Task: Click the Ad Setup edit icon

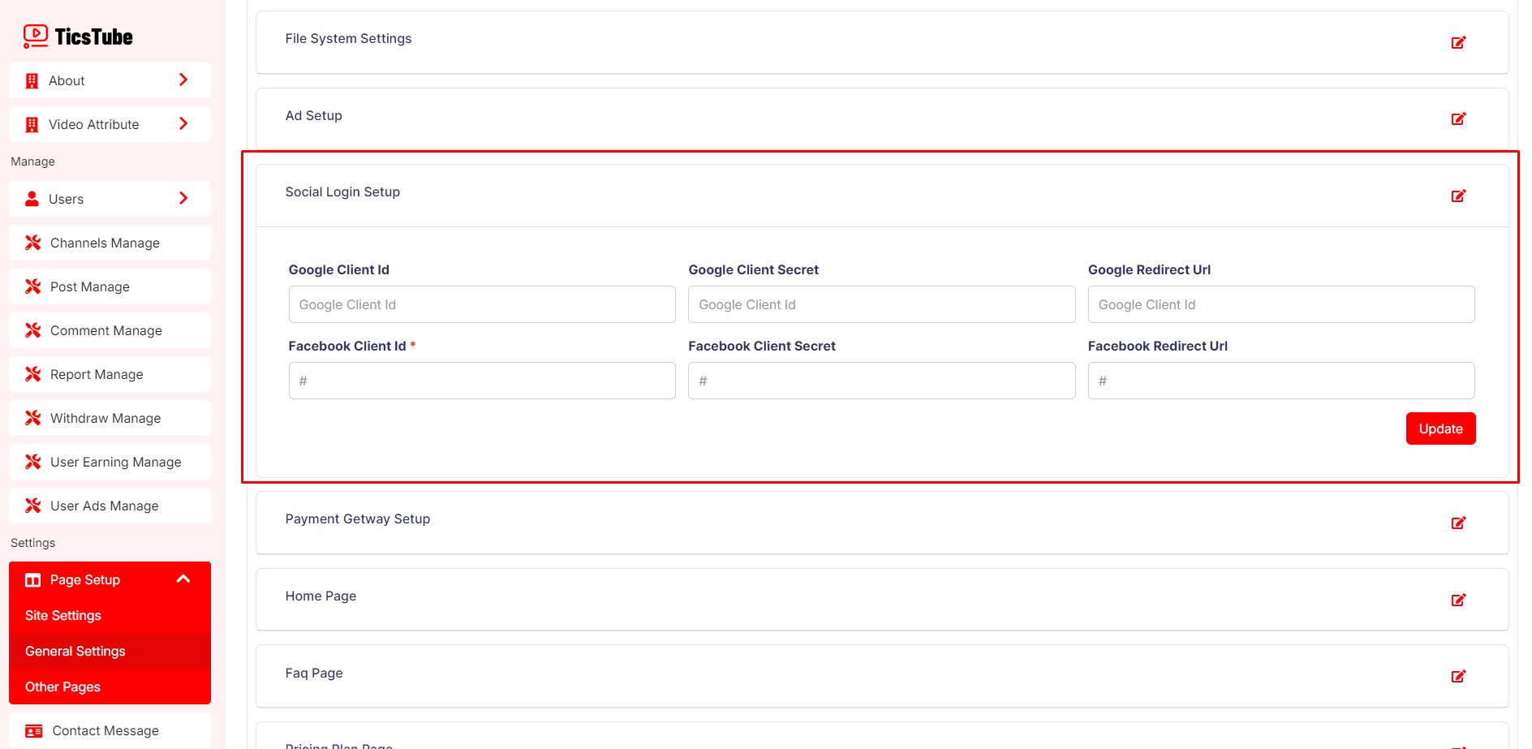Action: pos(1457,119)
